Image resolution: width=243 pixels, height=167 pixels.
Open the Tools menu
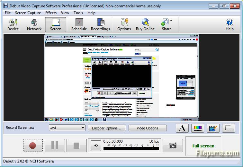tap(78, 13)
